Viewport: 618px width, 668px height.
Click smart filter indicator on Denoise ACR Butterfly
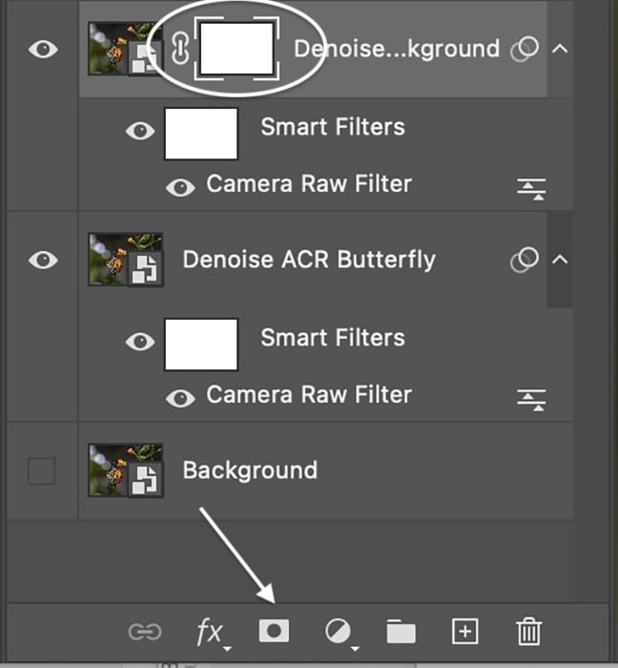pyautogui.click(x=525, y=260)
